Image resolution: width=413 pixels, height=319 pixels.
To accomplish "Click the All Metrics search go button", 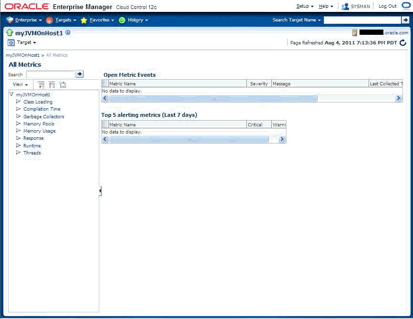I will 80,74.
